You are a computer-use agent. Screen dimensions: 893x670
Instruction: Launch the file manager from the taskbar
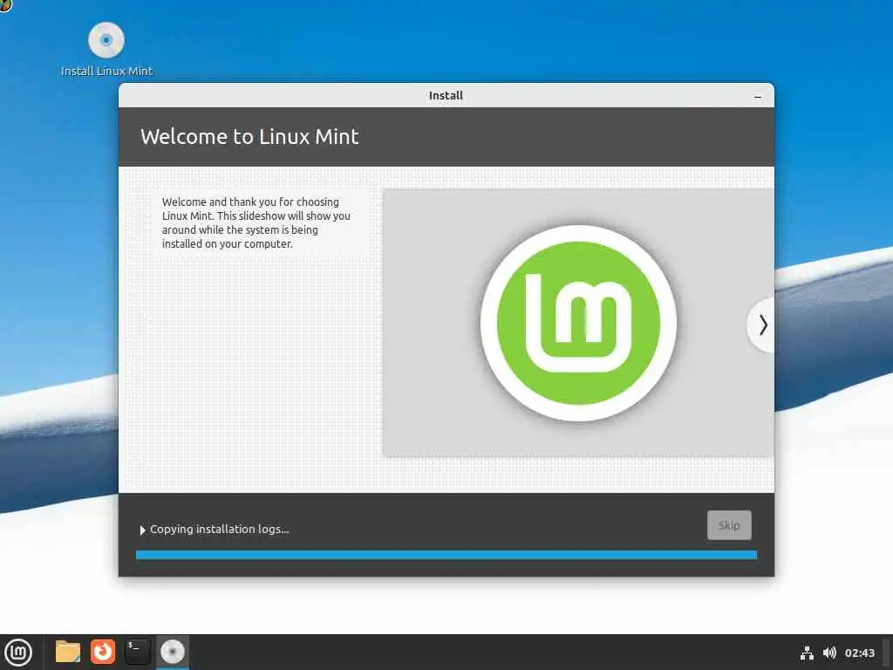pos(68,652)
